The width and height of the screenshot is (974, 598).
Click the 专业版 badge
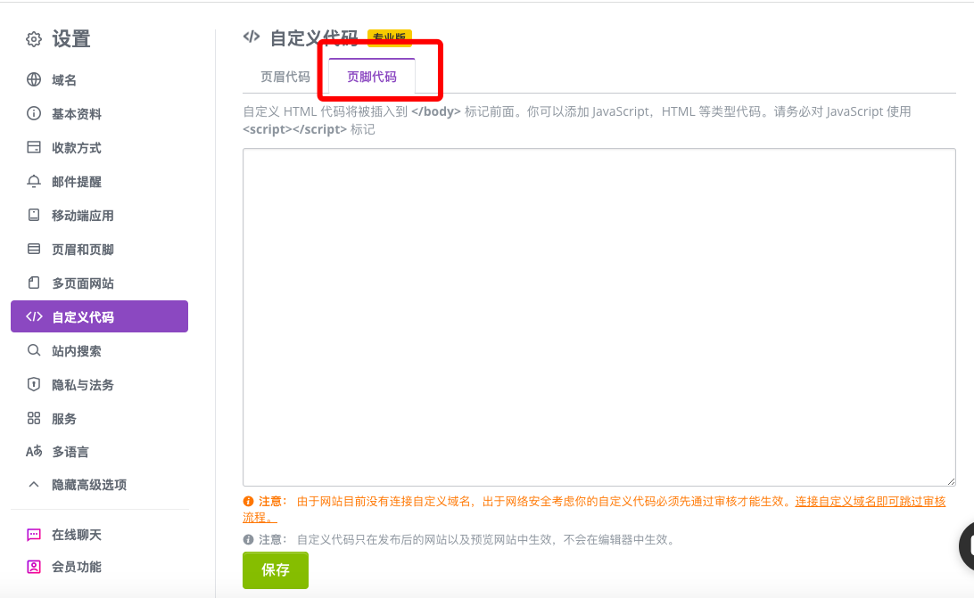point(390,37)
